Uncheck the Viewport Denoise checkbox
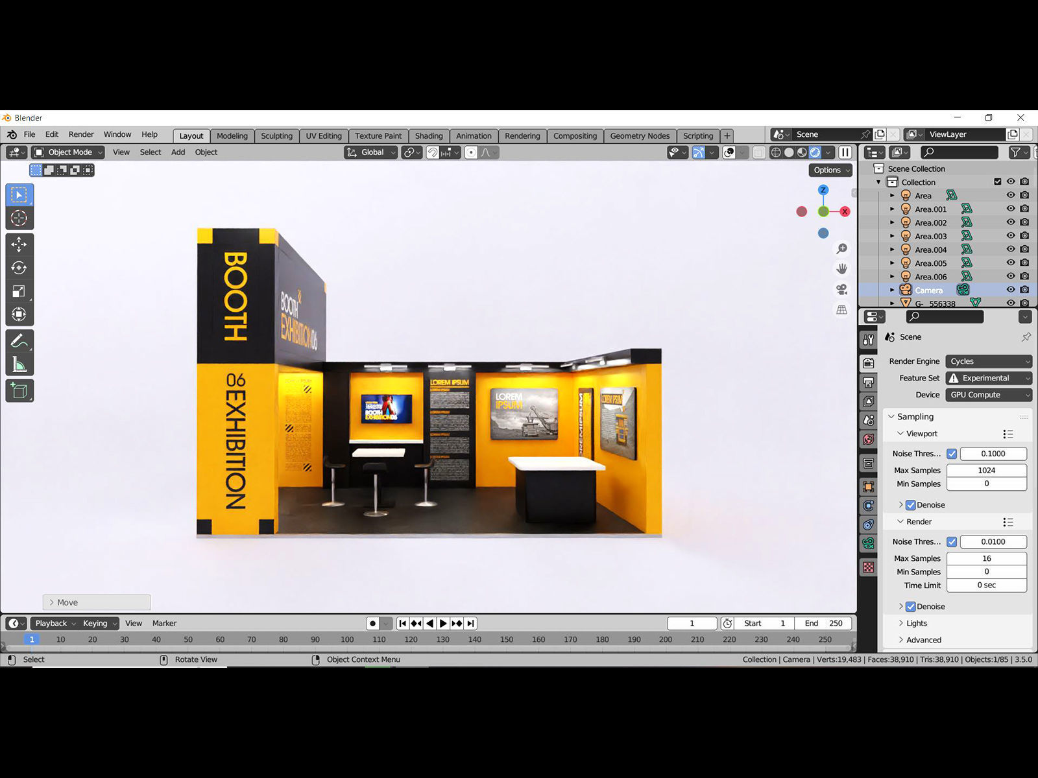The height and width of the screenshot is (778, 1038). tap(911, 505)
